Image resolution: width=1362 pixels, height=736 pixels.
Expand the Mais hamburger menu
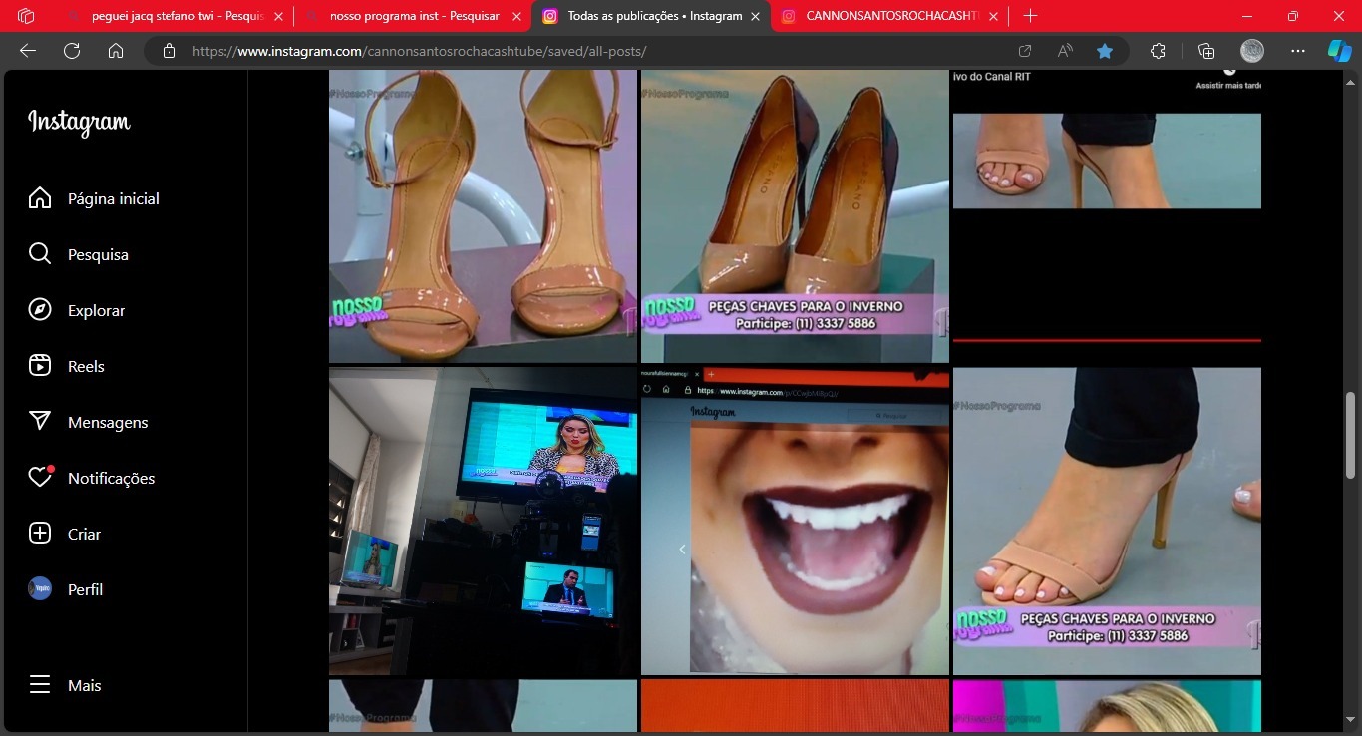40,685
